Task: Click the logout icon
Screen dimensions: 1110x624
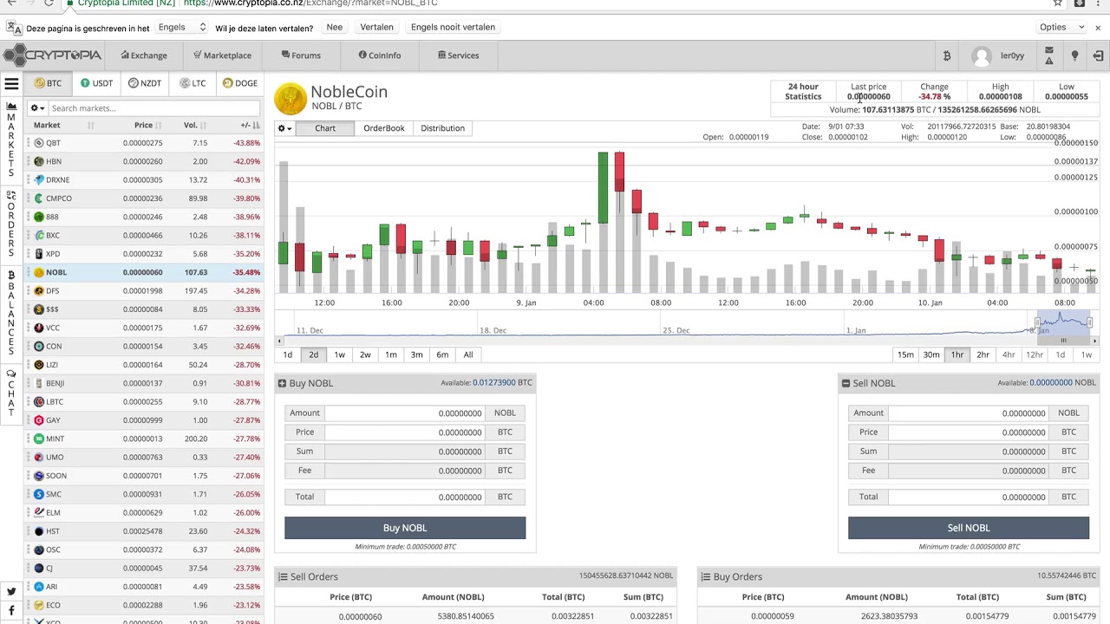Action: point(1098,55)
